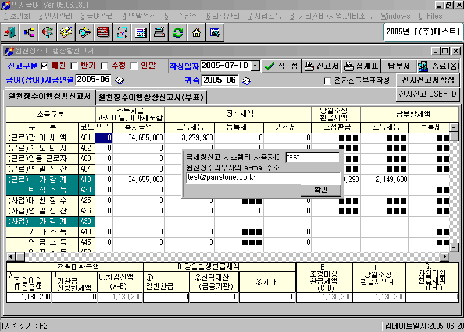The width and height of the screenshot is (464, 332).
Task: Open the organization chart toolbar icon
Action: (29, 32)
